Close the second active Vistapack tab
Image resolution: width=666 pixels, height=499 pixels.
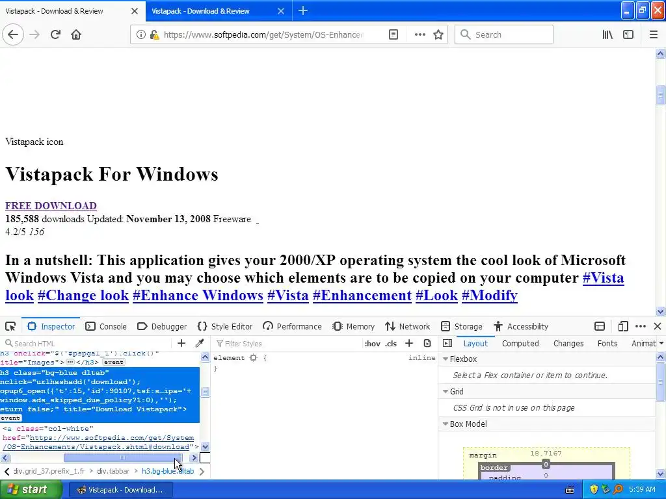[281, 11]
